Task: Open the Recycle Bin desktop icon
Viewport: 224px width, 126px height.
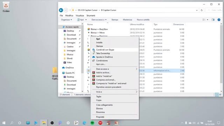Action: coord(6,7)
